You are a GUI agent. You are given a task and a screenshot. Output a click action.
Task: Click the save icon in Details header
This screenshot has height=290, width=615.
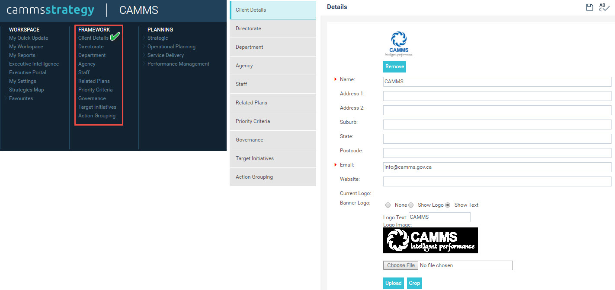589,7
